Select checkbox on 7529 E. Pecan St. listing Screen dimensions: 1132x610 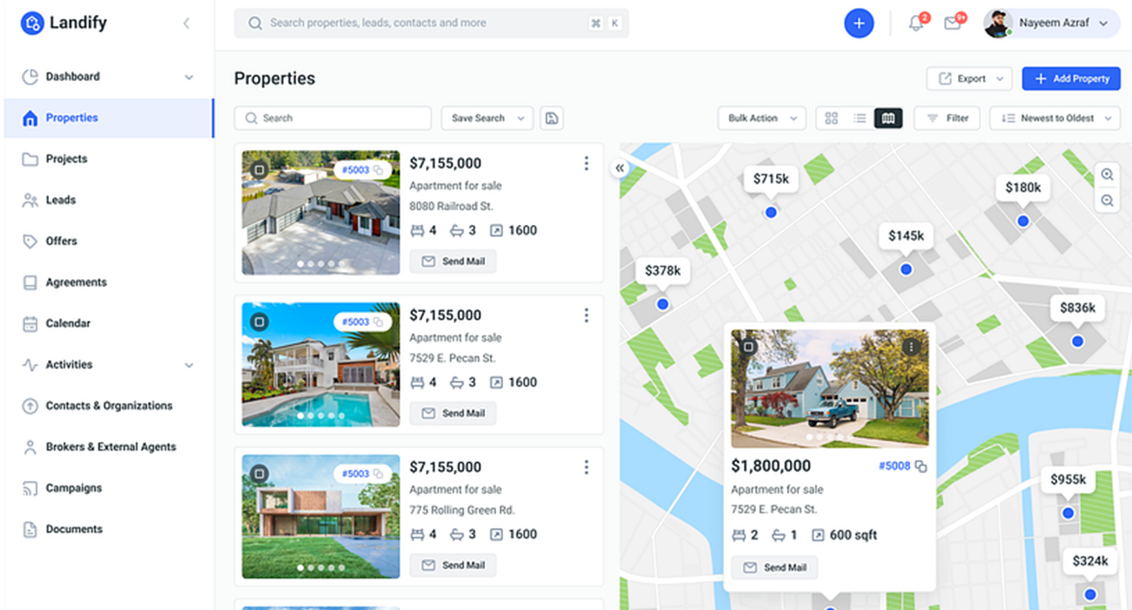pyautogui.click(x=259, y=322)
